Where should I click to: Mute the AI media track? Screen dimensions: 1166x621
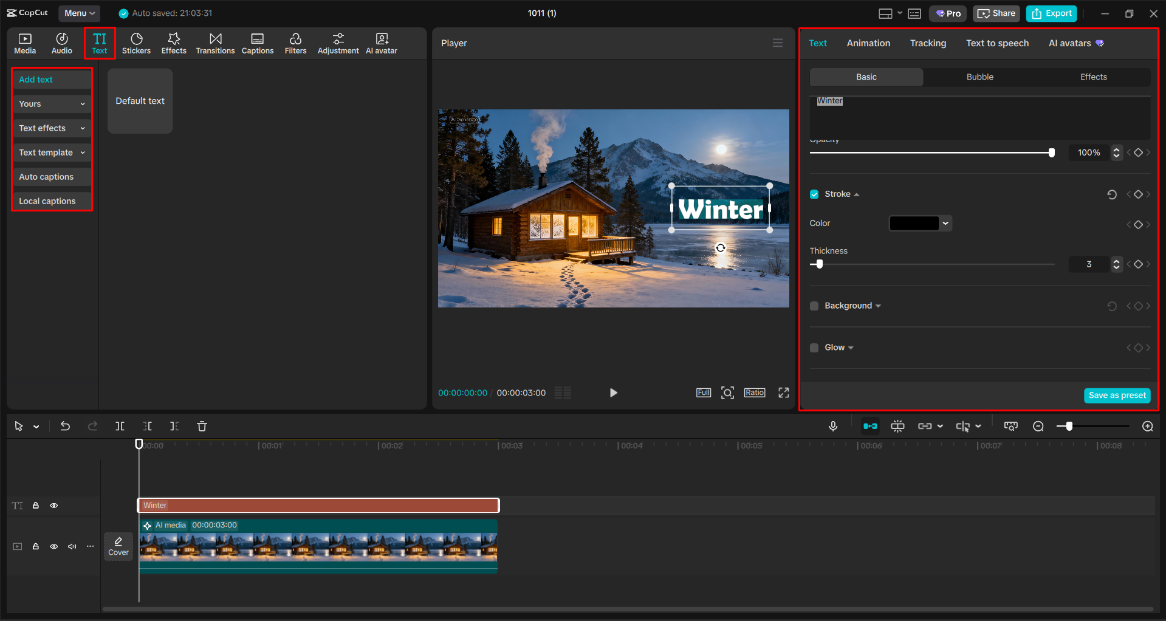pyautogui.click(x=72, y=546)
